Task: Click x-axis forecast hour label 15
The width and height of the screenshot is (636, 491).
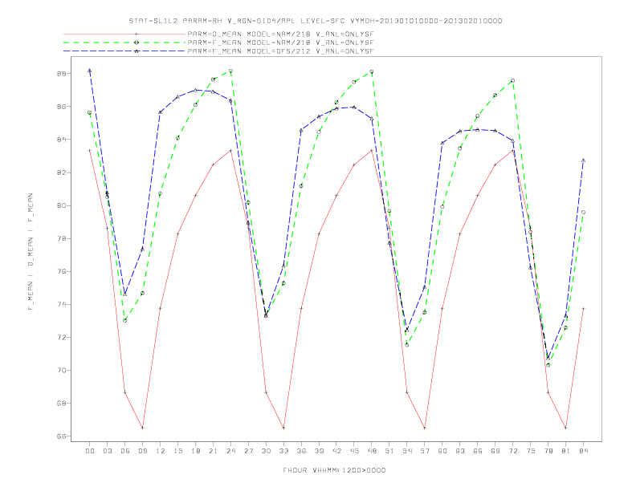Action: [x=177, y=451]
